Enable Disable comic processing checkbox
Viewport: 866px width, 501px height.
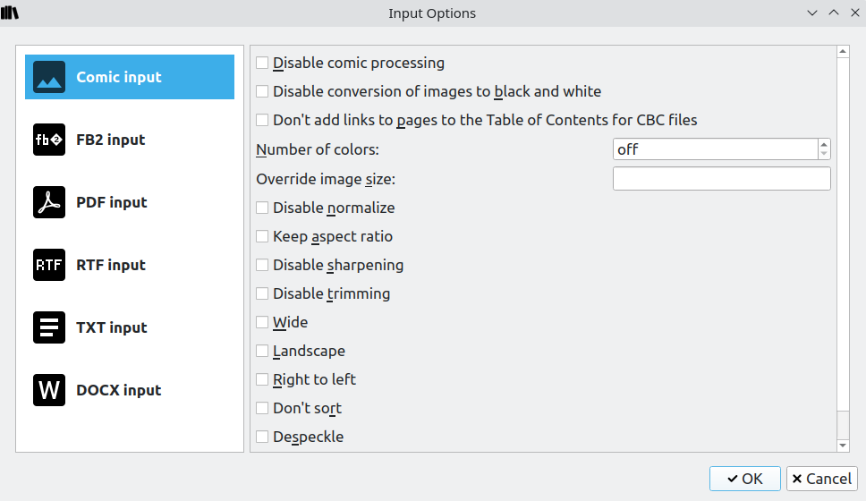262,63
